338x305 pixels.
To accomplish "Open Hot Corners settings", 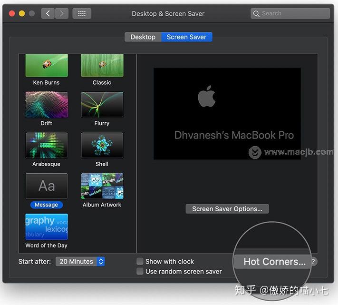I will coord(273,262).
